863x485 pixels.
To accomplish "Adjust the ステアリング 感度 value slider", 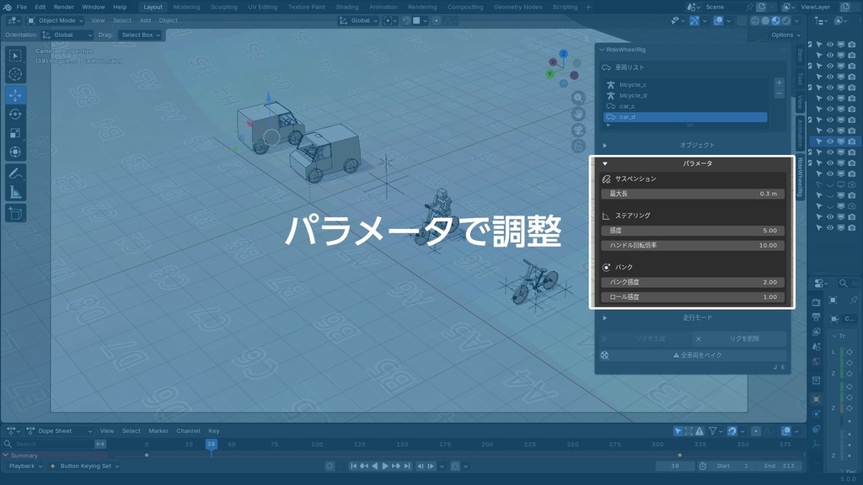I will 691,229.
